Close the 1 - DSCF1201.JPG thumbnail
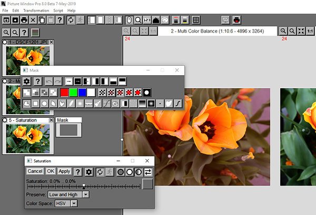Screen dimensions: 316x215 52,42
